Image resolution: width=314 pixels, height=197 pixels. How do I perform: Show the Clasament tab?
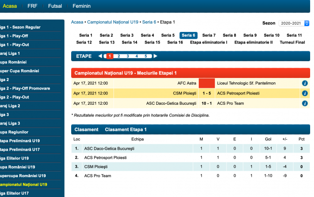[x=86, y=129]
